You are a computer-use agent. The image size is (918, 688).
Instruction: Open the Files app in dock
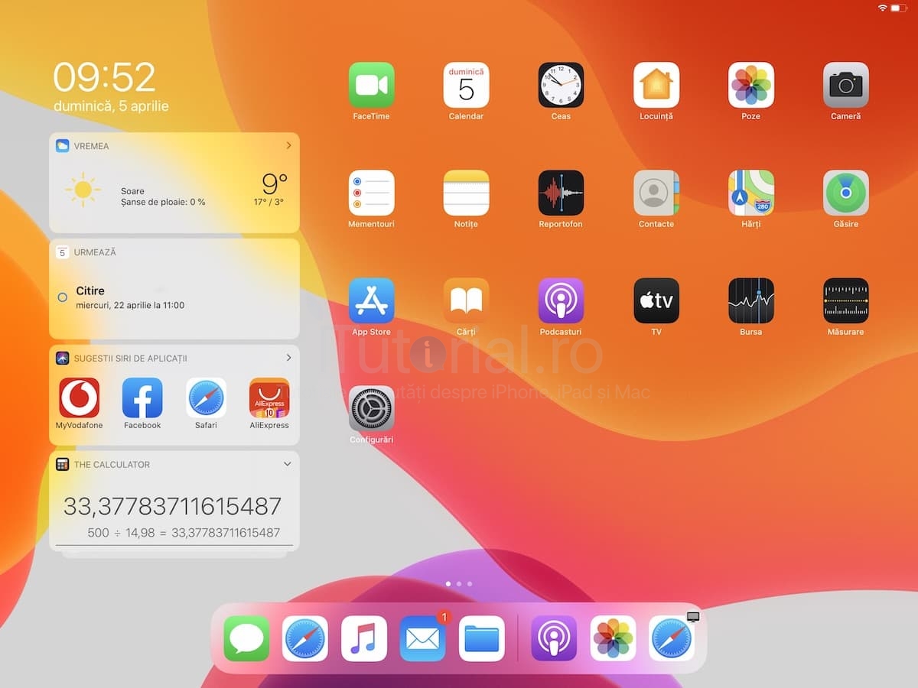tap(482, 638)
